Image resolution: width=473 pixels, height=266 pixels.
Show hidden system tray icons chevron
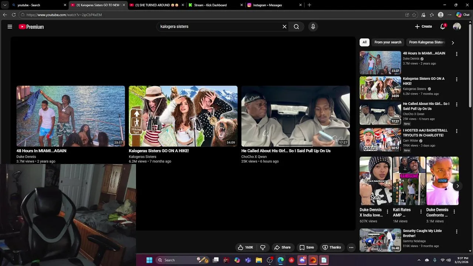click(419, 260)
